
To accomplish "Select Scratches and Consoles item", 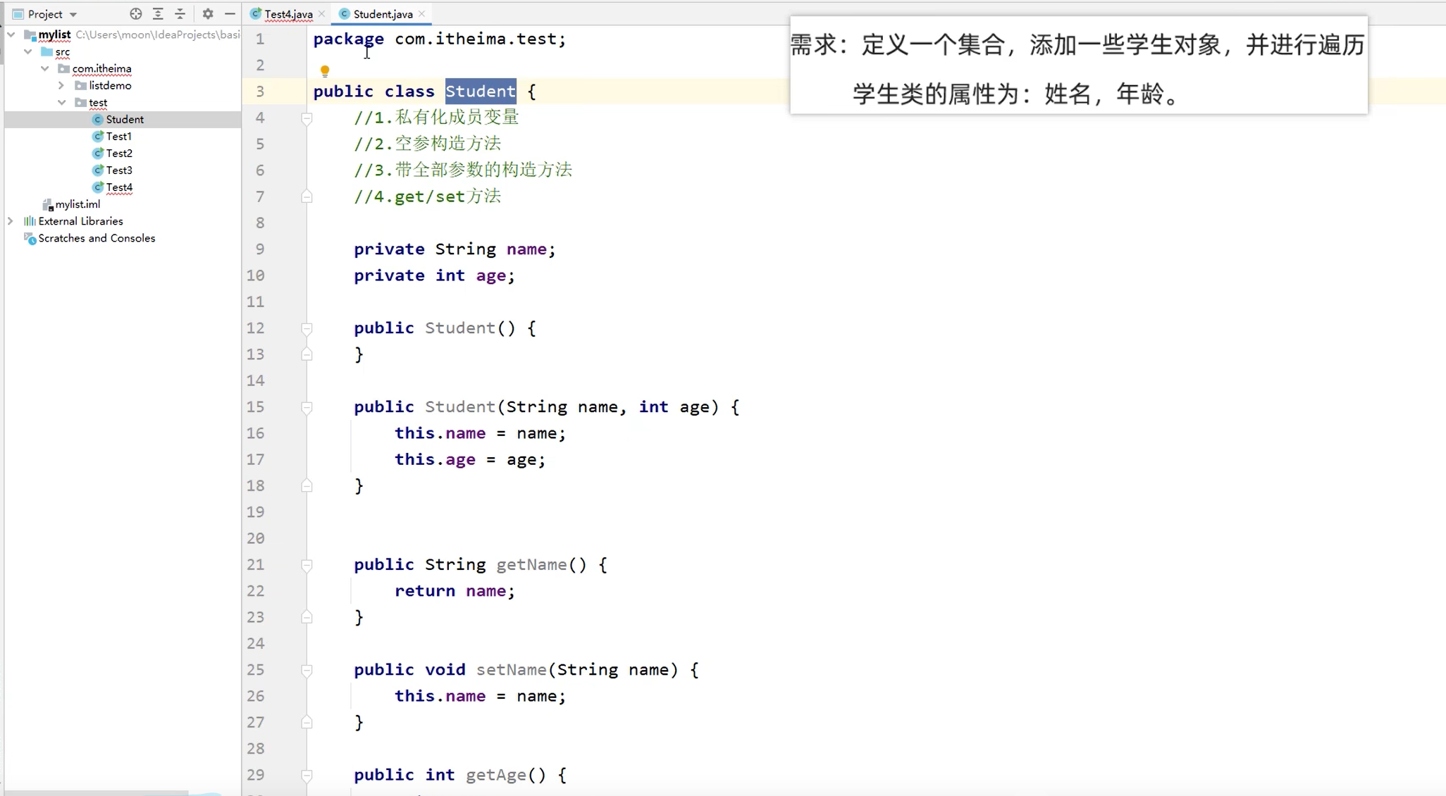I will coord(97,238).
